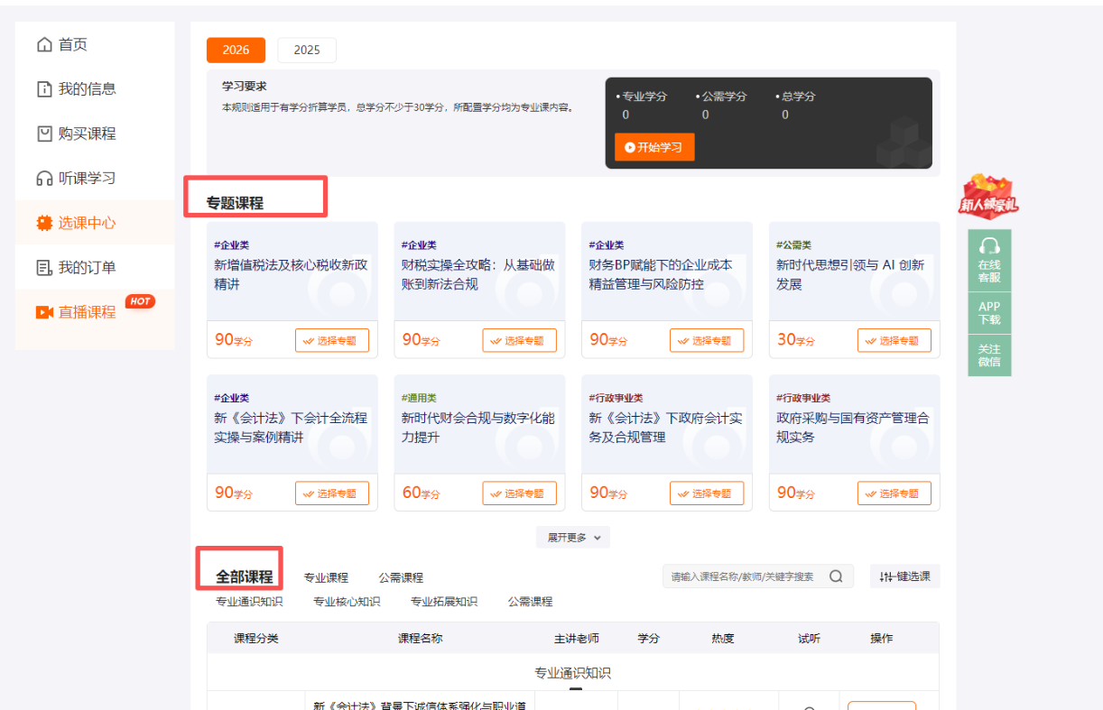Click the home icon beside 首页
The width and height of the screenshot is (1103, 710).
tap(44, 44)
